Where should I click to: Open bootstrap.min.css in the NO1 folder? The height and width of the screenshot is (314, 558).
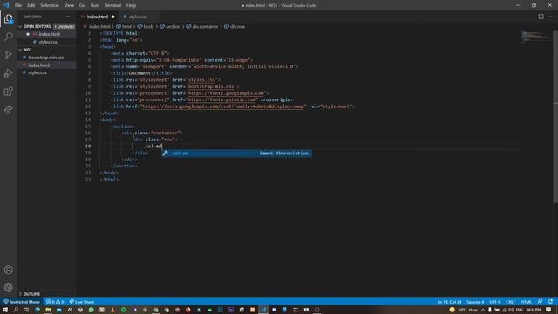pos(46,58)
